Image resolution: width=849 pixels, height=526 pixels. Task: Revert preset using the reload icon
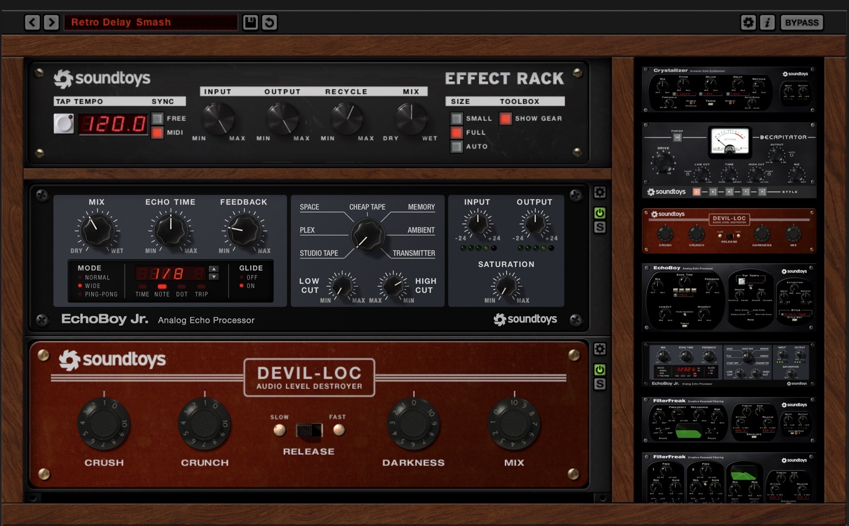point(269,22)
